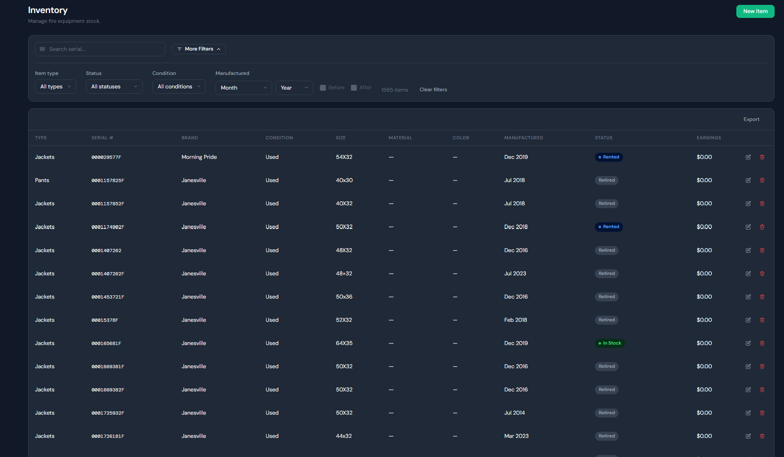The width and height of the screenshot is (784, 457).
Task: Edit item with serial 0001726181F
Action: pos(748,436)
